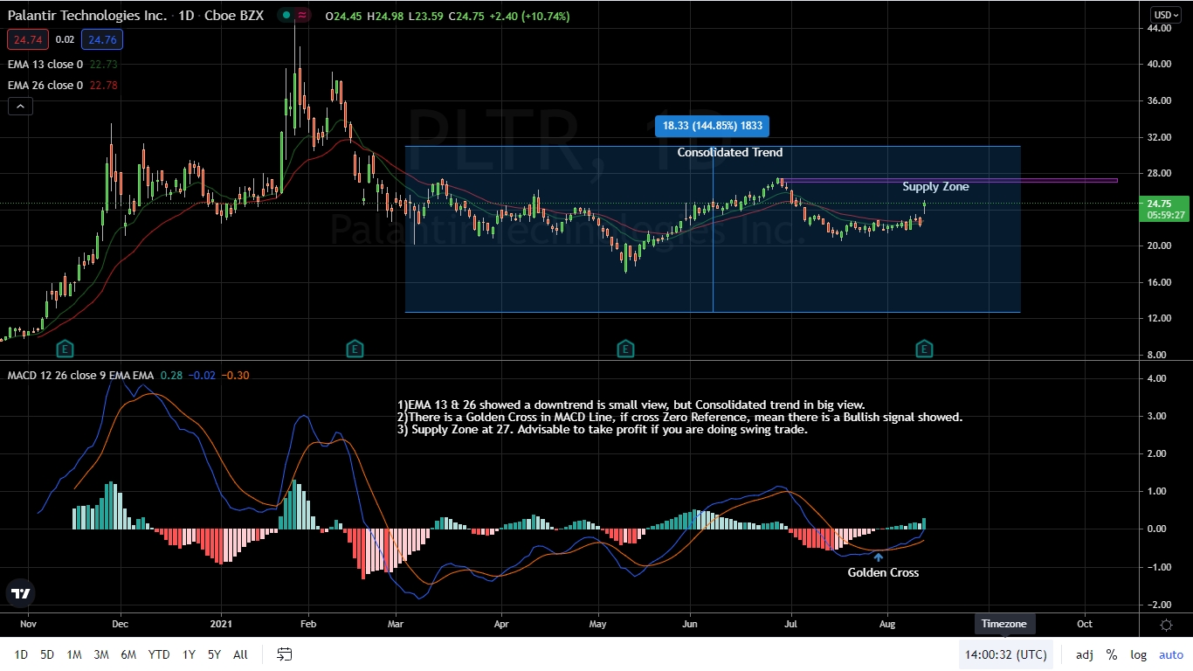Image resolution: width=1193 pixels, height=671 pixels.
Task: Collapse the indicator legend with the arrow button
Action: (20, 107)
